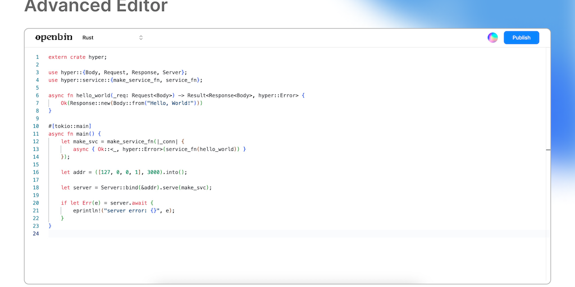Click the Server::bind call on line 18
The height and width of the screenshot is (287, 575).
click(119, 187)
